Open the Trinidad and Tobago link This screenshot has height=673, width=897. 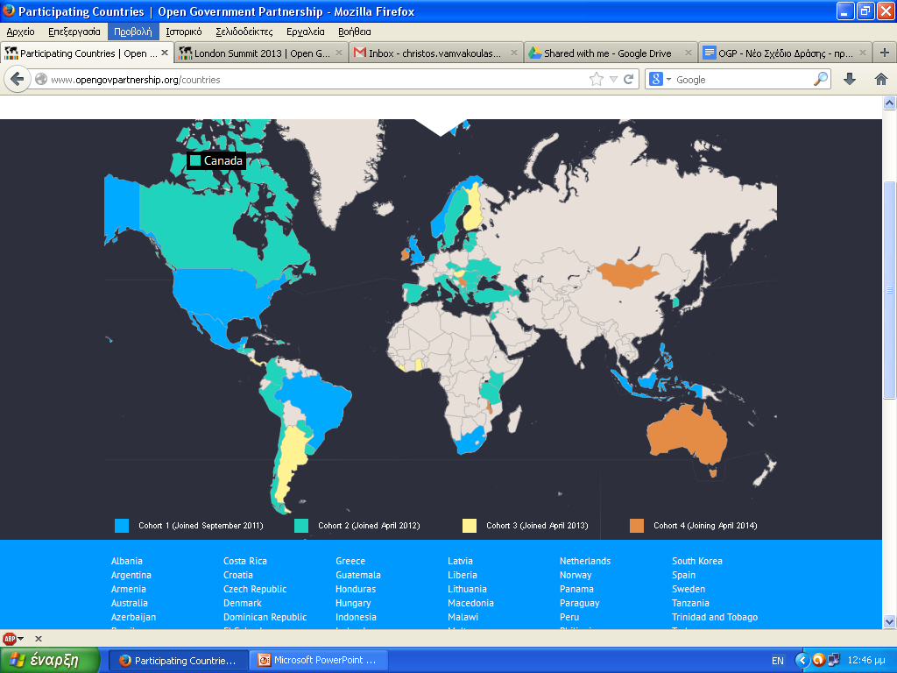(715, 617)
